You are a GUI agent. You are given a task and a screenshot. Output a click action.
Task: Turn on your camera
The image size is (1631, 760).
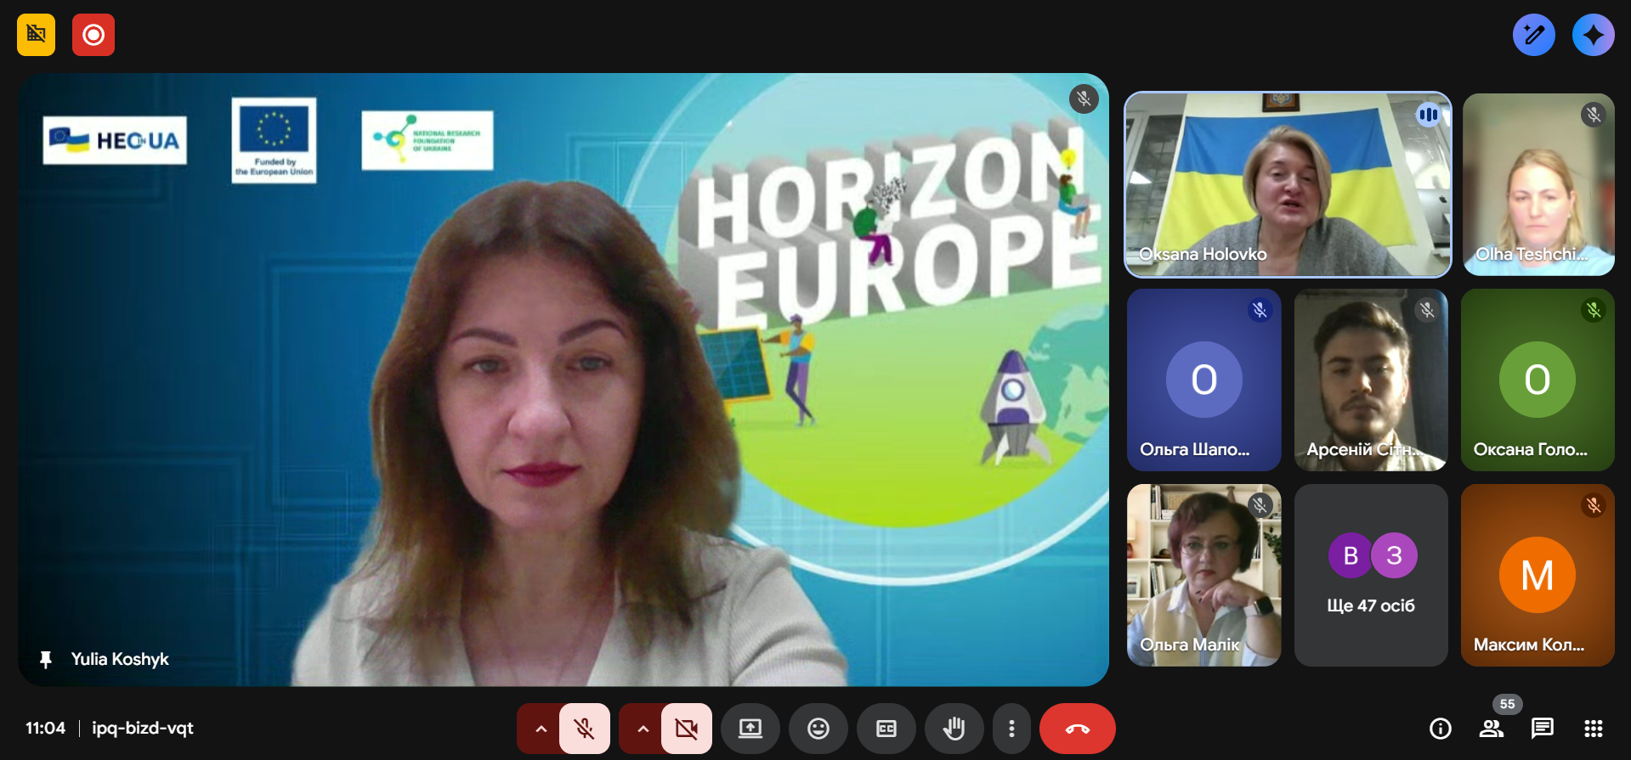[686, 729]
